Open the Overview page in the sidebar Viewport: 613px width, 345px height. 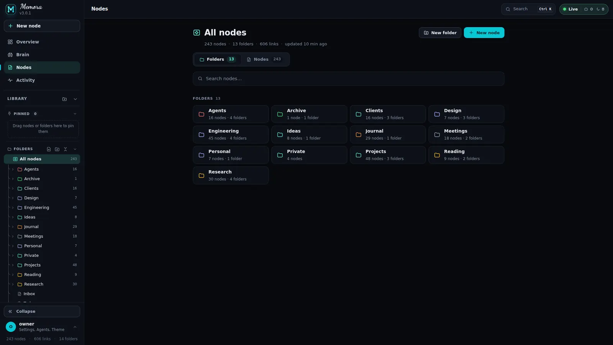(x=42, y=42)
